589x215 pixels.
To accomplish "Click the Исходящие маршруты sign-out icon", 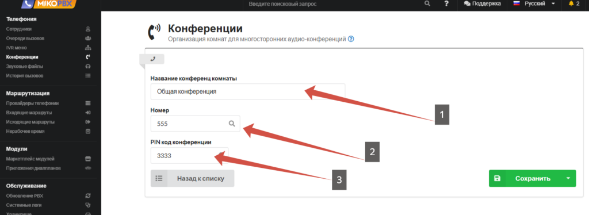I will (88, 122).
